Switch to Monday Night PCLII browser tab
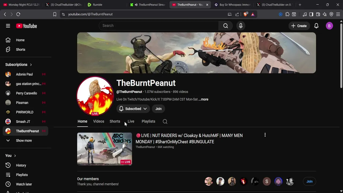This screenshot has height=193, width=343. tap(21, 5)
